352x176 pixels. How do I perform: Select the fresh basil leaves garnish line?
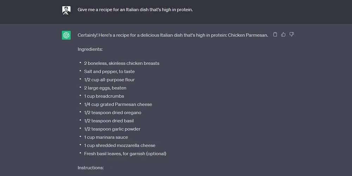(125, 153)
